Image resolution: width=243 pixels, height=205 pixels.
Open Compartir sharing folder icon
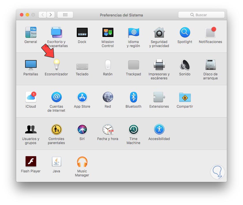185,97
